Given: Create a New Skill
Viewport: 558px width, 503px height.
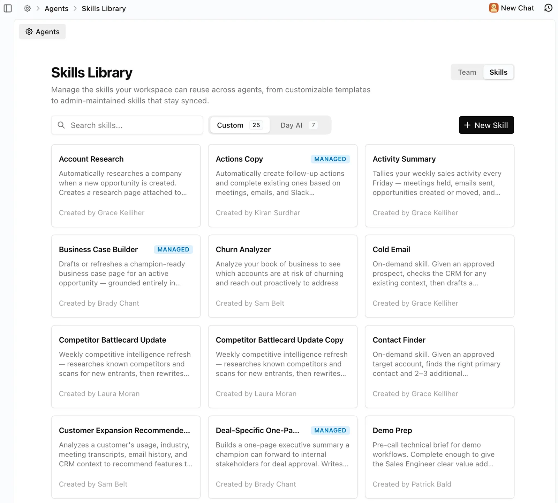Looking at the screenshot, I should (x=486, y=125).
